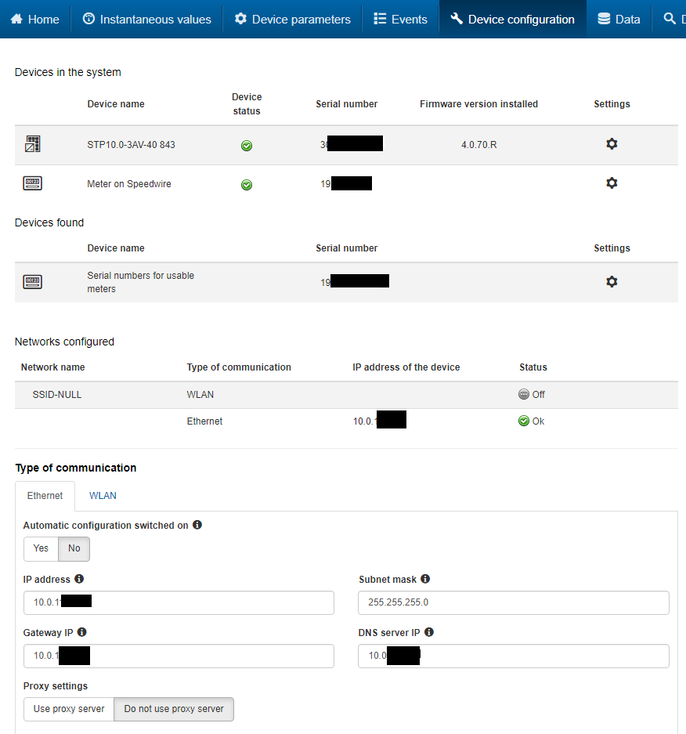Click the Type of communication column header
Image resolution: width=686 pixels, height=734 pixels.
coord(239,367)
